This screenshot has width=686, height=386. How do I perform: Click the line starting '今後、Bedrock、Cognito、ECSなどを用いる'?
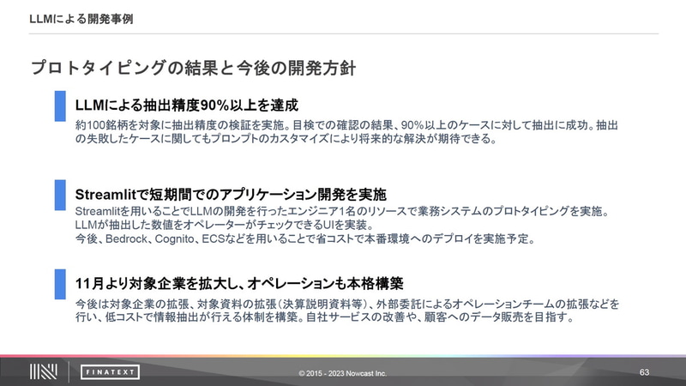[x=305, y=239]
